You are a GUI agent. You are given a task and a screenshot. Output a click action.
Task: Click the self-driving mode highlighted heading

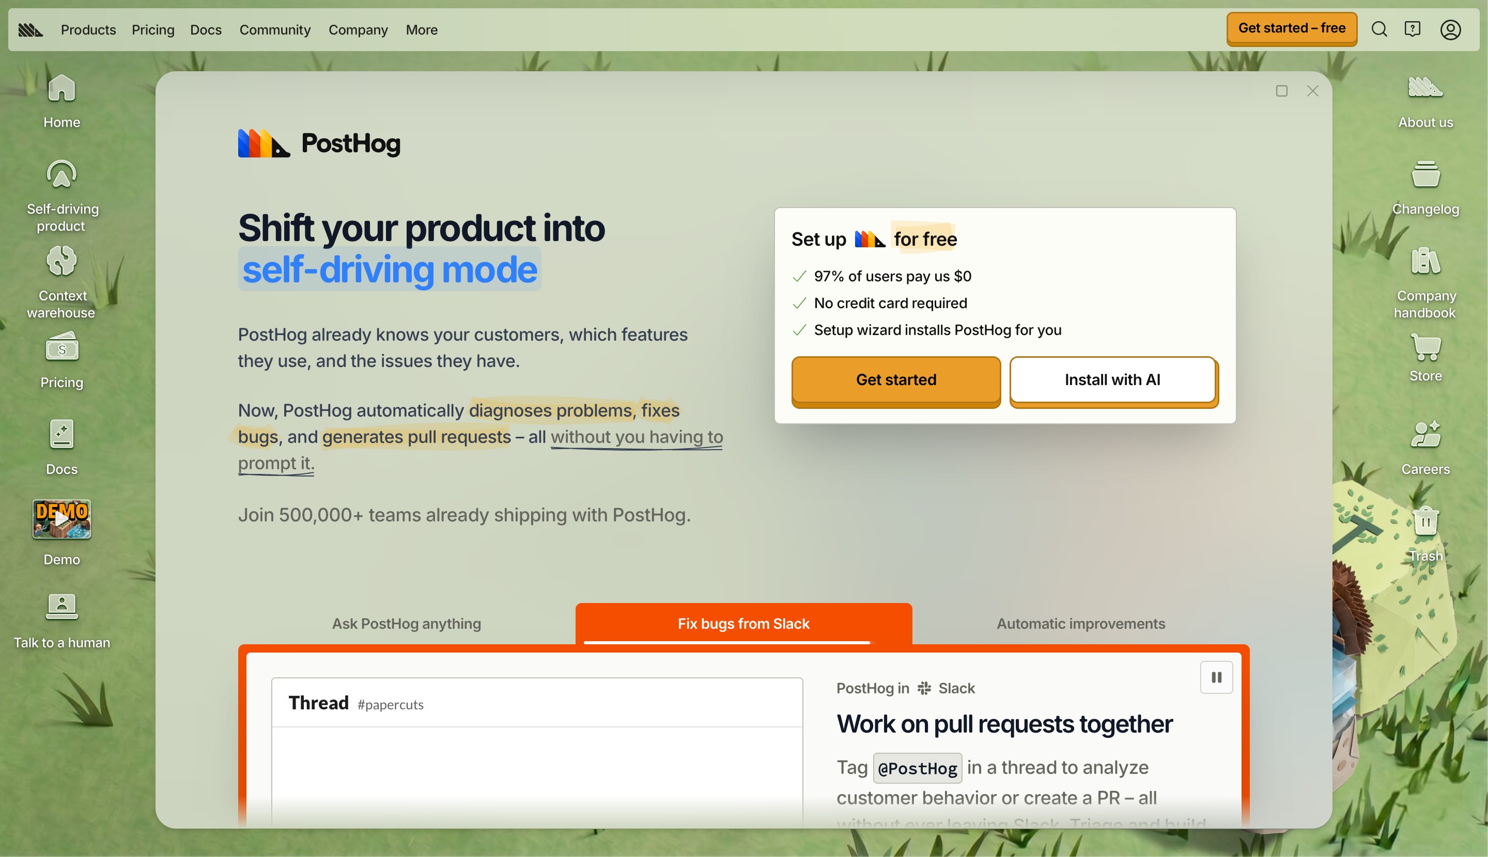(390, 269)
